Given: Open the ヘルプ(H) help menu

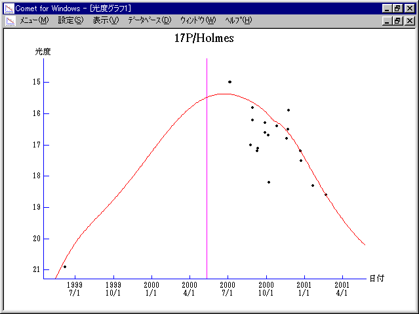Looking at the screenshot, I should click(x=238, y=20).
